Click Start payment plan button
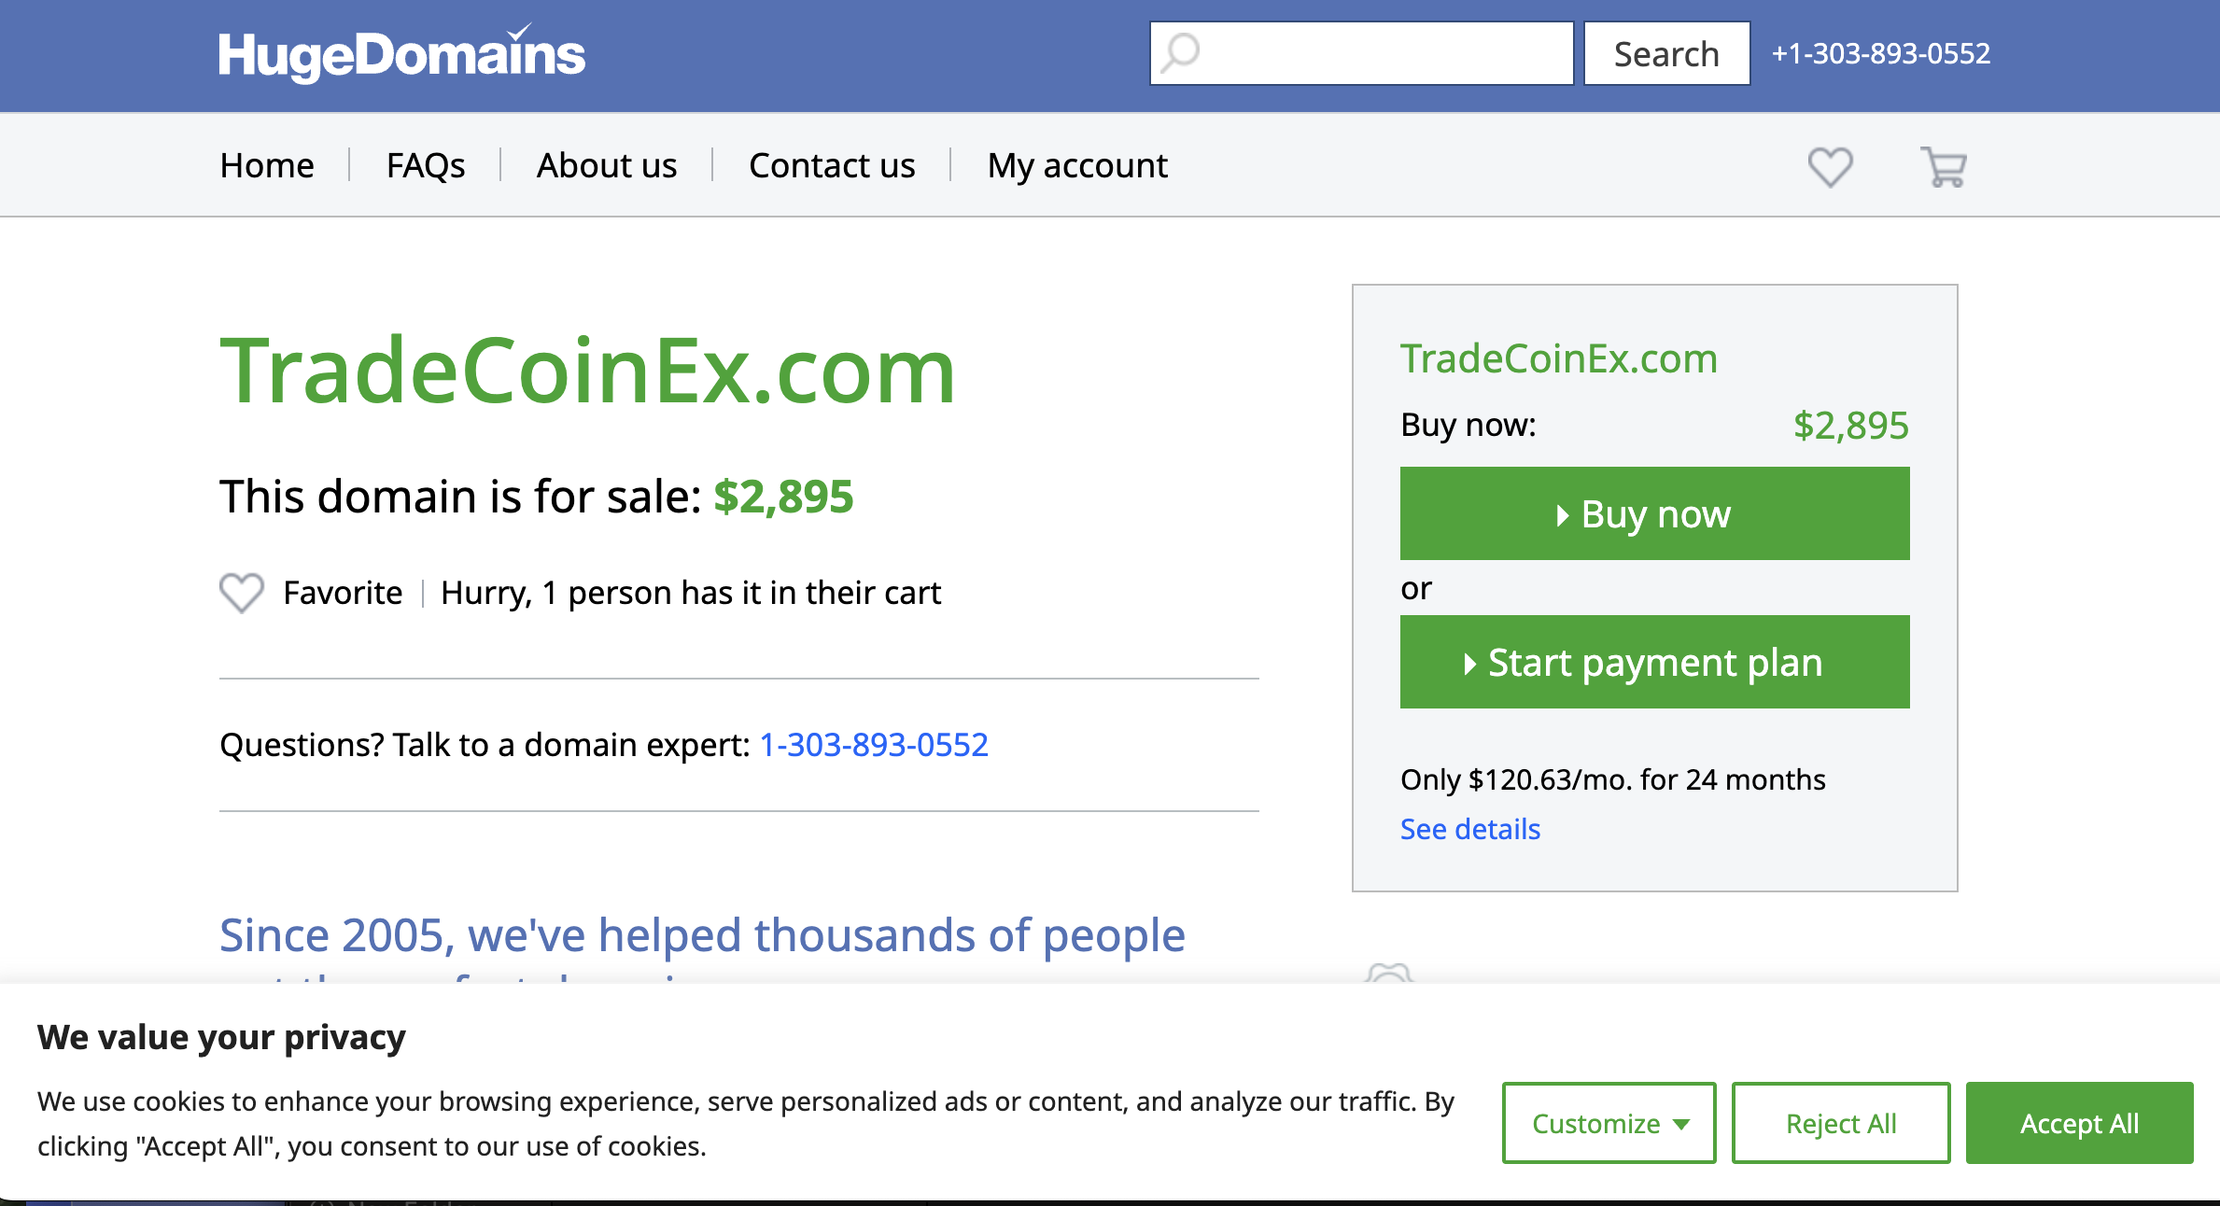Screen dimensions: 2220x1206 click(x=1654, y=662)
